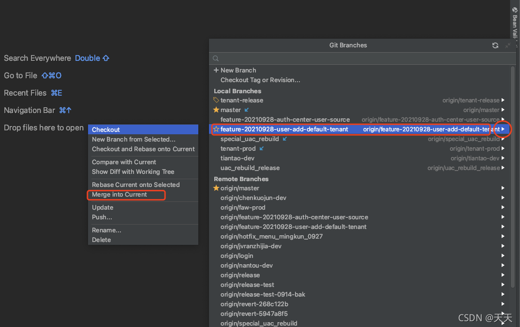This screenshot has height=327, width=520.
Task: Expand submenu arrow for local master branch
Action: pyautogui.click(x=503, y=110)
